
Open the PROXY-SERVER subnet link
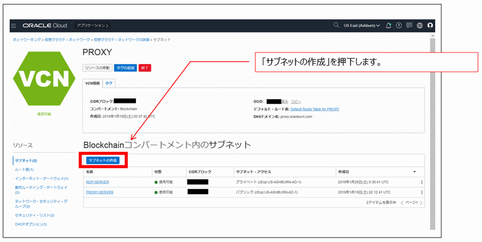(100, 192)
